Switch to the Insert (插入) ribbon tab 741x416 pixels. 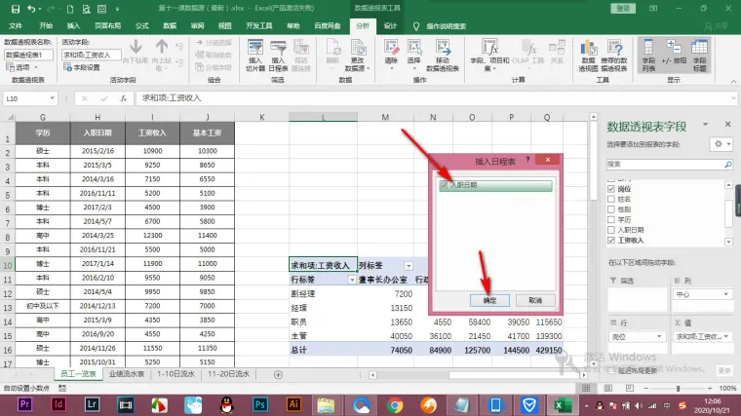coord(73,26)
